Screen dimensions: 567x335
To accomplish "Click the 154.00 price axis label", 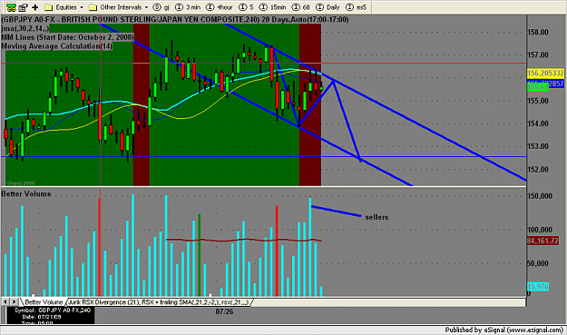I will tap(538, 123).
